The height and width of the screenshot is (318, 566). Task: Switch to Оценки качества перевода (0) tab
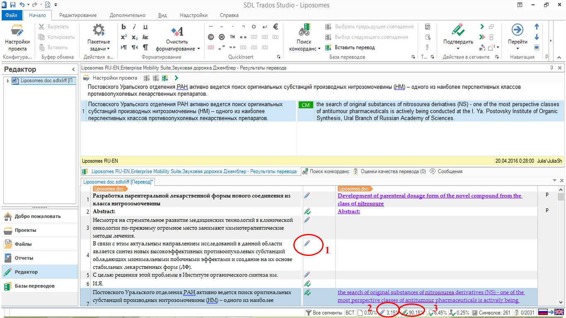(389, 171)
